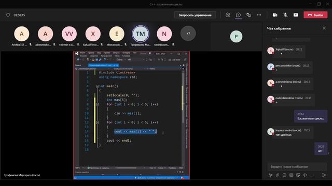Viewport: 332px width, 186px height.
Task: Select participant avatar a.besedniko
Action: tap(45, 34)
